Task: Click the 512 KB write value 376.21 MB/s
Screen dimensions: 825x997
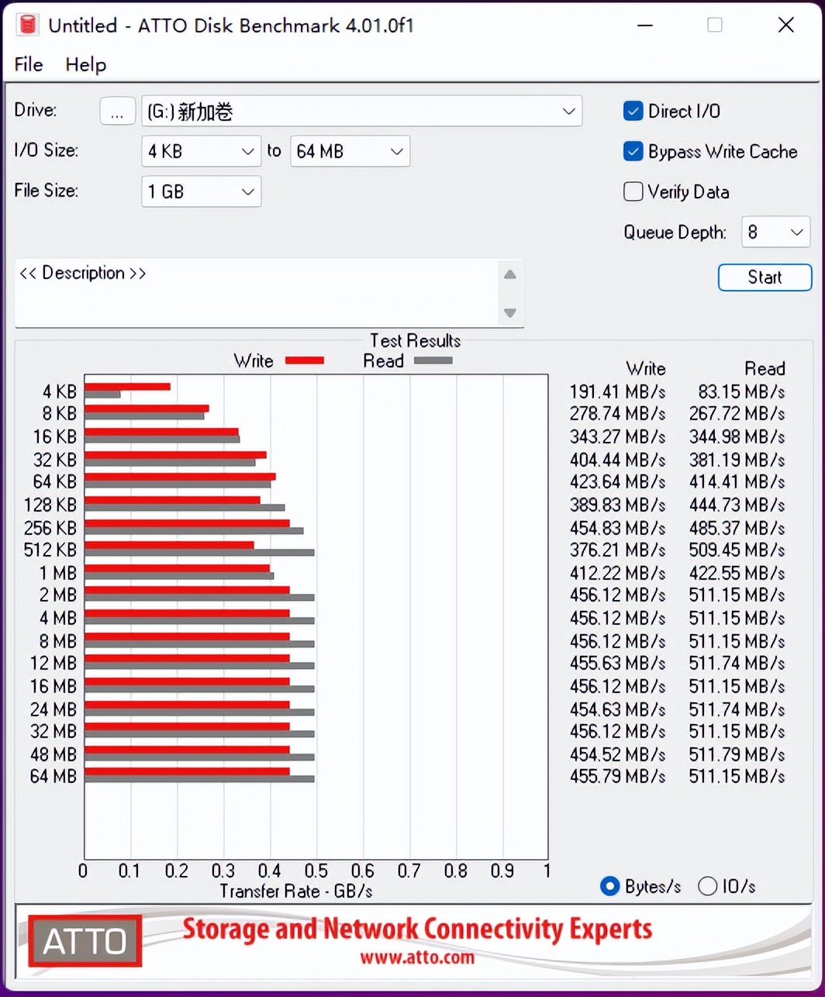Action: (x=617, y=550)
